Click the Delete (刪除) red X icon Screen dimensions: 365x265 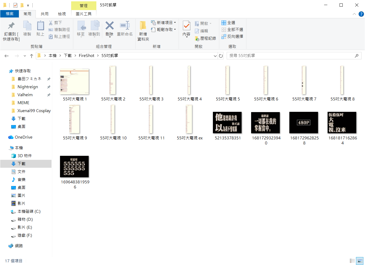tap(109, 26)
